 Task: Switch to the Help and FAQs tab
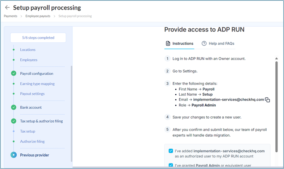coord(218,44)
